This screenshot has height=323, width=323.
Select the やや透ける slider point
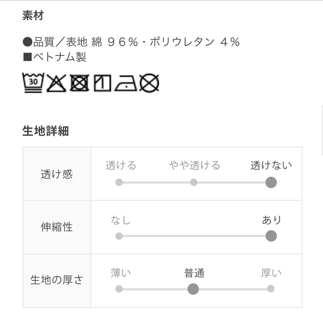pos(194,182)
